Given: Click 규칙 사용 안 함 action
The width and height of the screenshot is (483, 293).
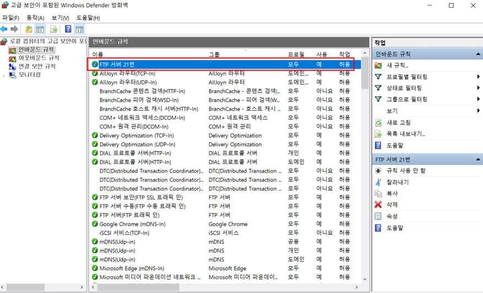Looking at the screenshot, I should [x=406, y=171].
